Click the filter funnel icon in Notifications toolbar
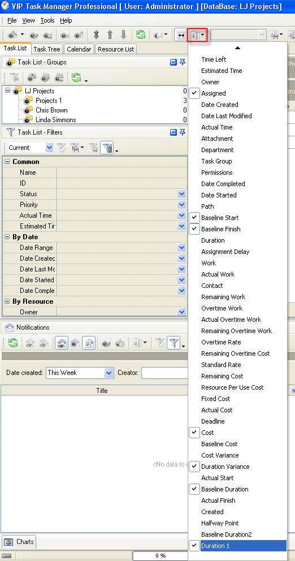The image size is (295, 561). coord(174,343)
